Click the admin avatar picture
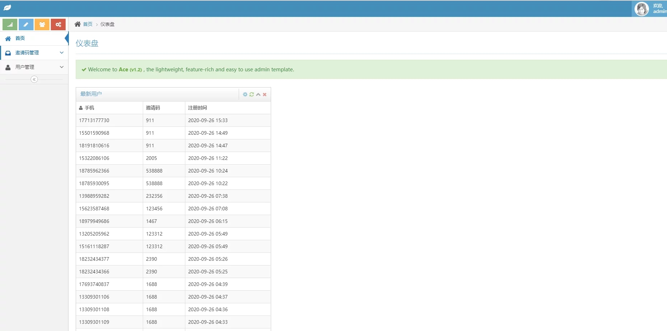The width and height of the screenshot is (667, 331). point(642,9)
